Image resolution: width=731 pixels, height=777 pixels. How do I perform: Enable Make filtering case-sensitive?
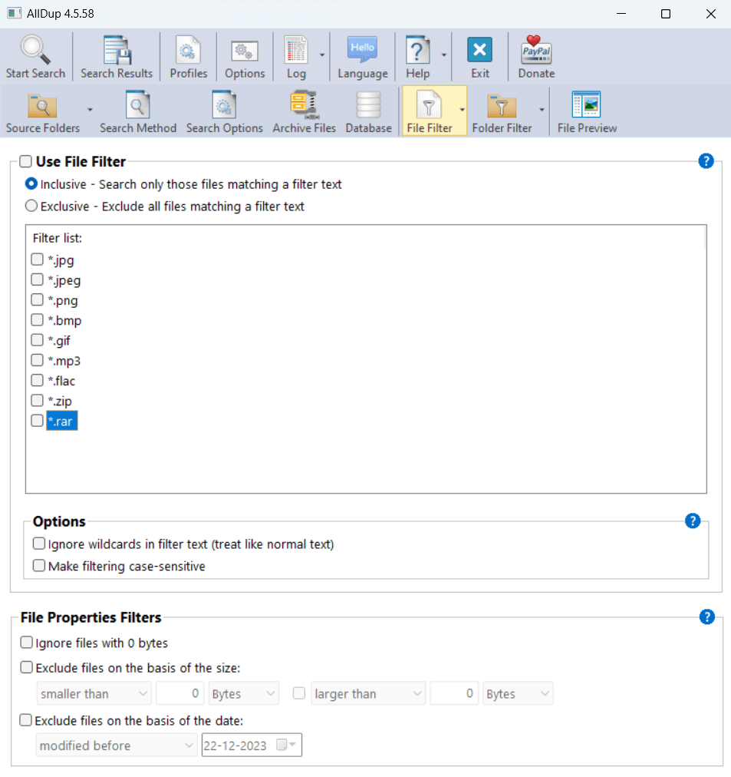pyautogui.click(x=39, y=565)
